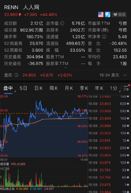
Task: Switch to the 年K chart tab
Action: [x=99, y=88]
